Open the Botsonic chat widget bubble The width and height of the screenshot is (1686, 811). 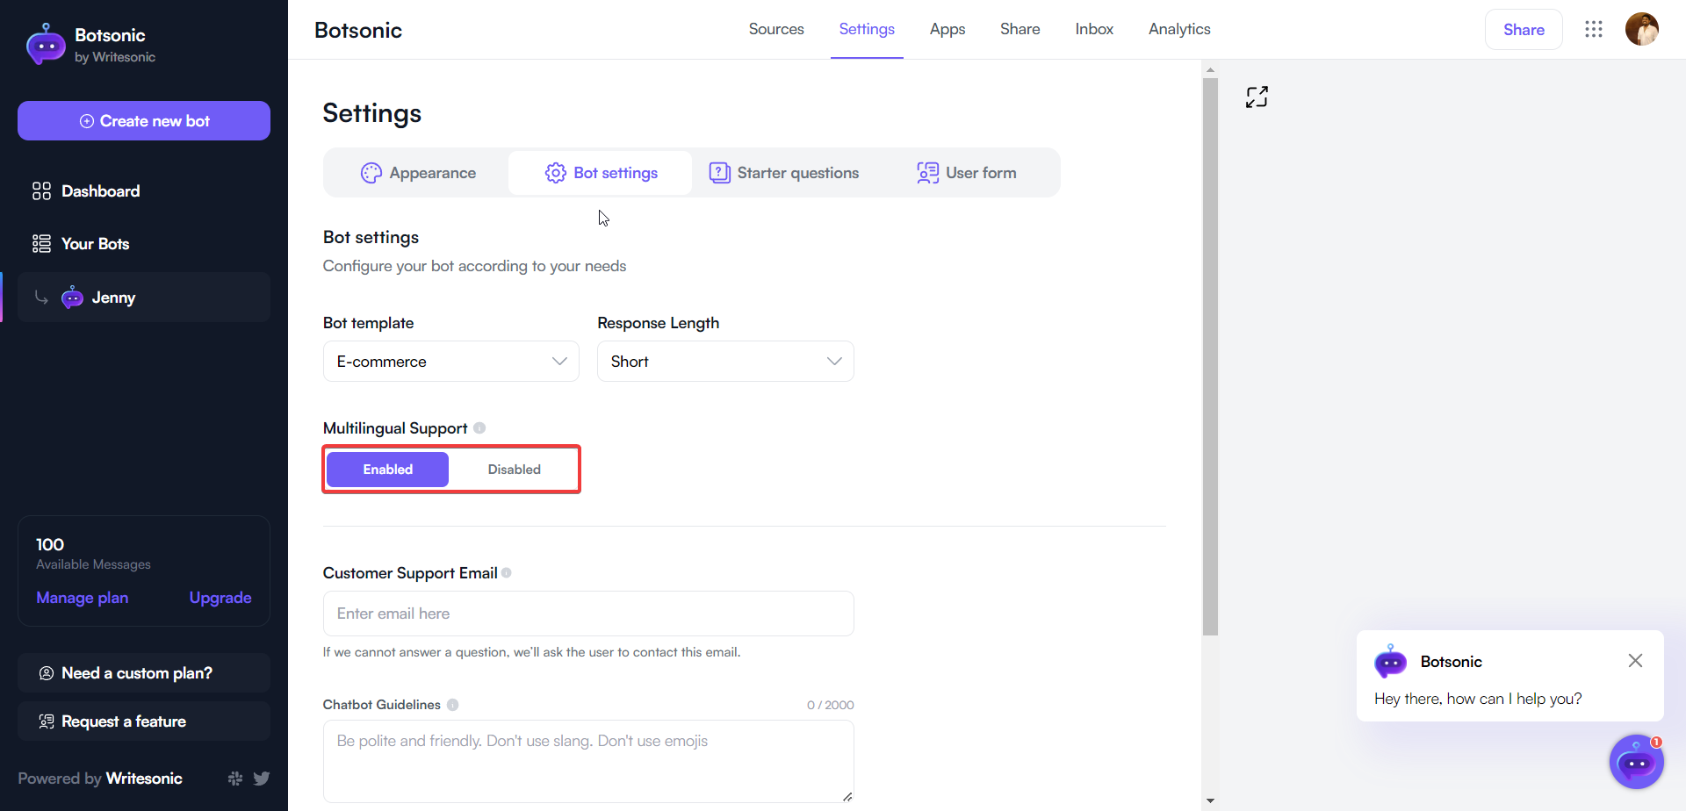tap(1635, 762)
